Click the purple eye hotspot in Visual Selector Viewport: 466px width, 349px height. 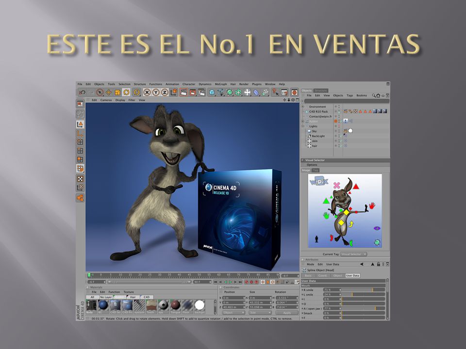[x=377, y=228]
